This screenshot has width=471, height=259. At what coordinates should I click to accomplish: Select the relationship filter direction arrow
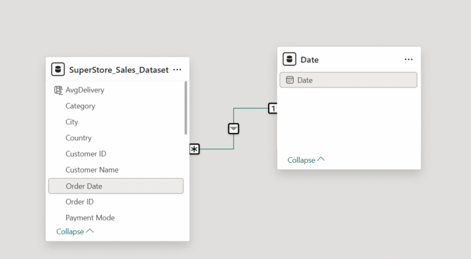click(x=234, y=129)
